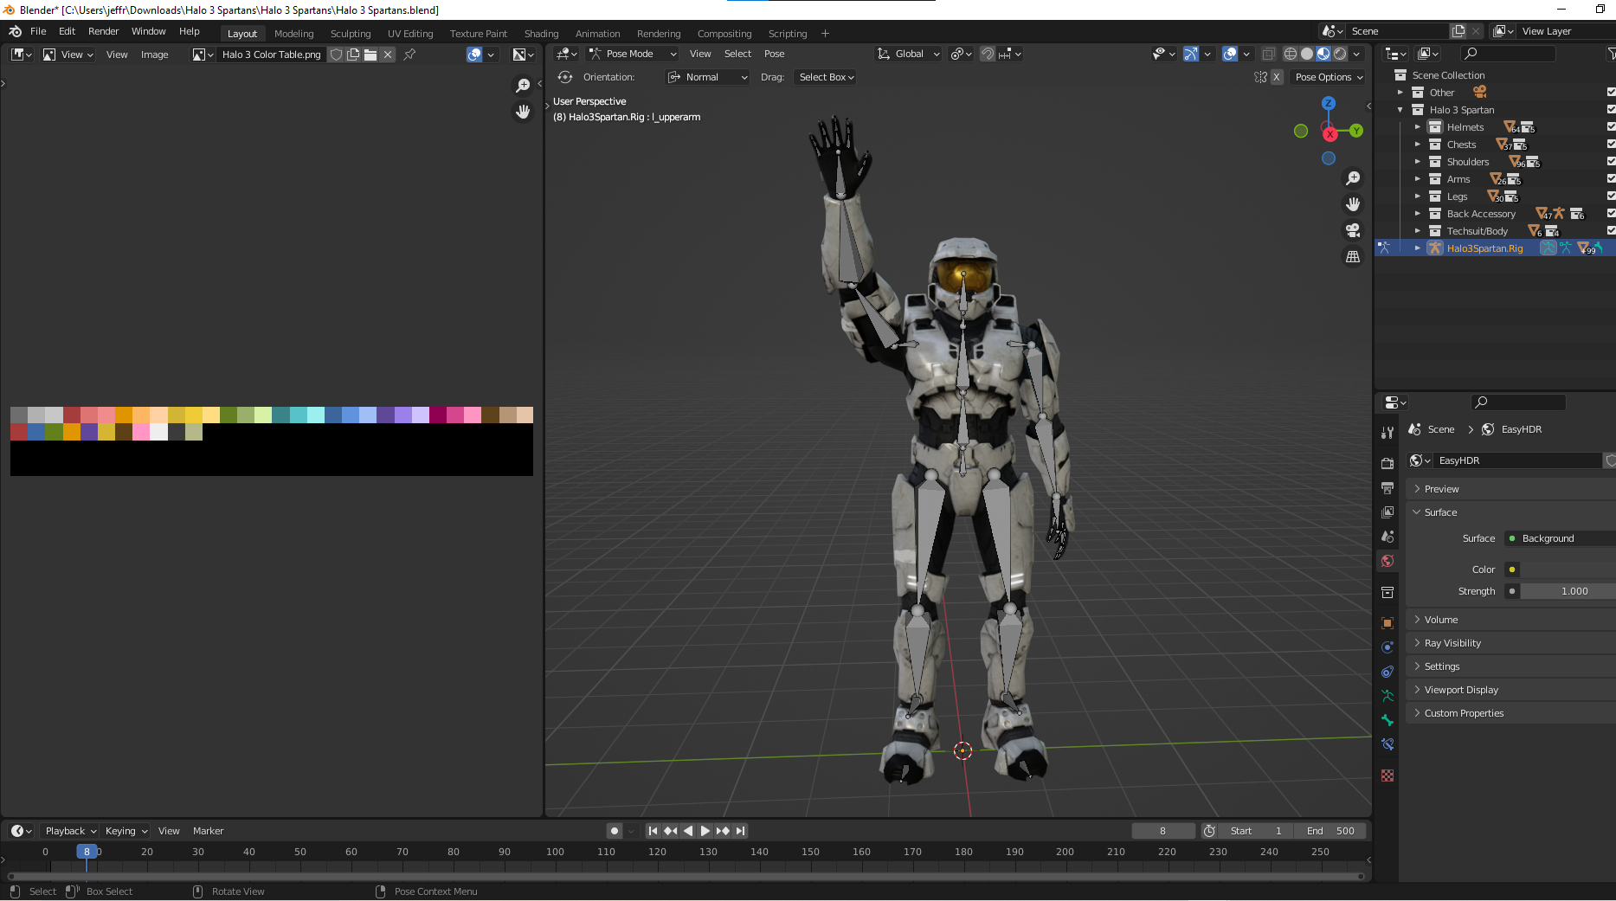The width and height of the screenshot is (1616, 901).
Task: Toggle camera view in the 3D viewport
Action: 1353,230
